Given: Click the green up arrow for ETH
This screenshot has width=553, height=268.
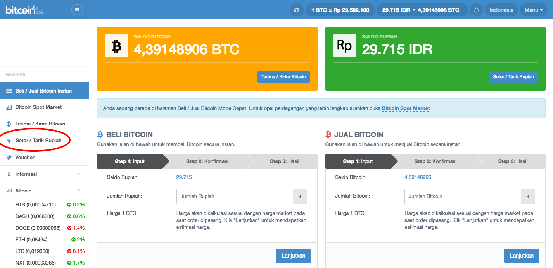Looking at the screenshot, I should (73, 239).
